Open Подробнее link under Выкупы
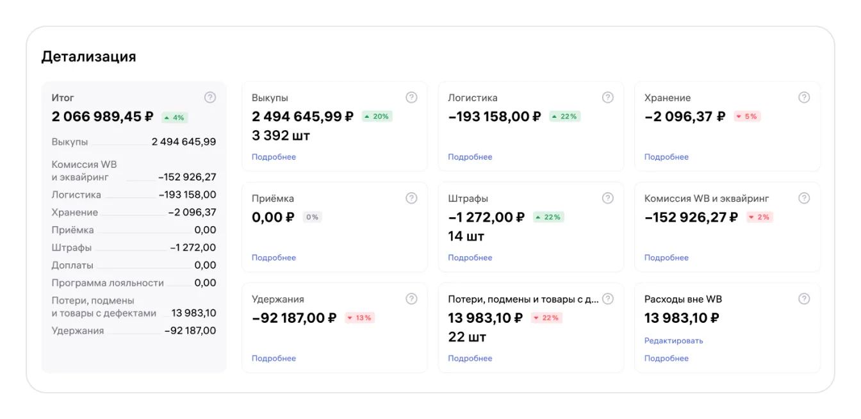861x419 pixels. 274,157
